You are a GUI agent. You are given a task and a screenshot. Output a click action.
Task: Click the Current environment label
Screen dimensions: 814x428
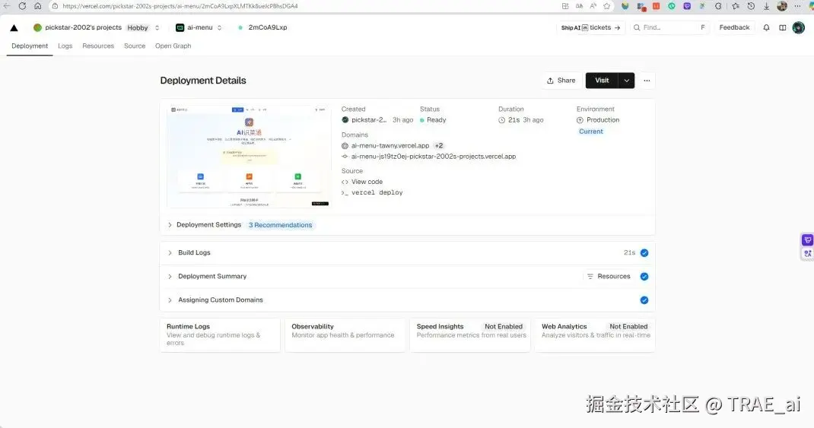click(x=591, y=132)
